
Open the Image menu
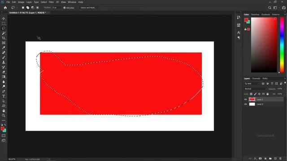pyautogui.click(x=21, y=2)
